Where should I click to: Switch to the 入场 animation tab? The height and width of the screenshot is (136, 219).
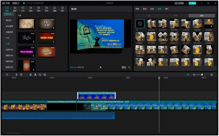[x=149, y=15]
